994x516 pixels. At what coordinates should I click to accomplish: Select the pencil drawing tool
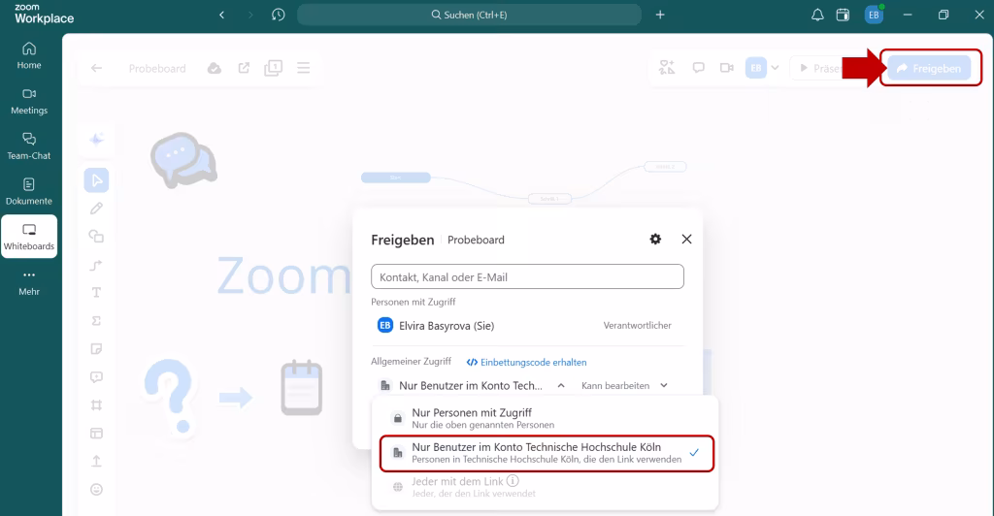96,208
